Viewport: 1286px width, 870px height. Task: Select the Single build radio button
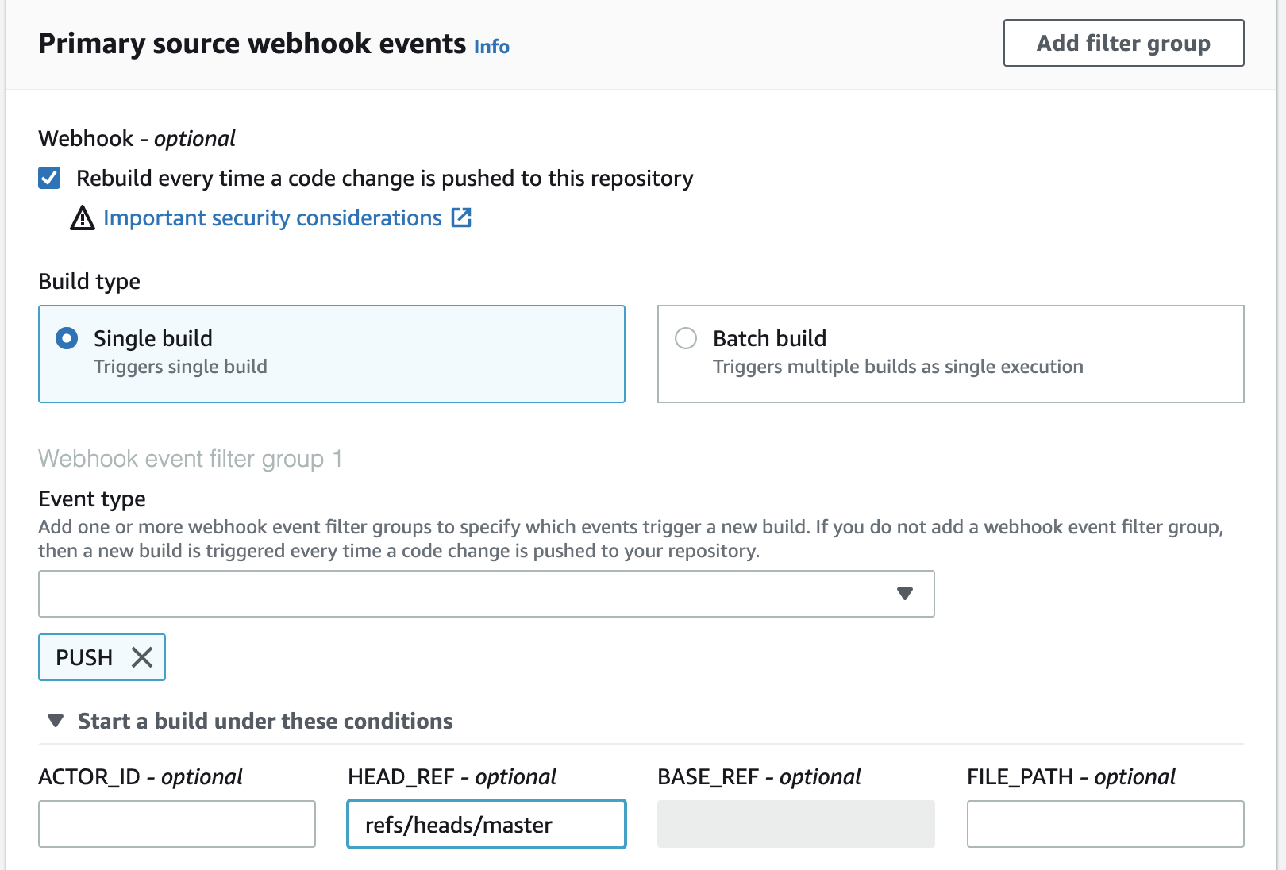(67, 339)
